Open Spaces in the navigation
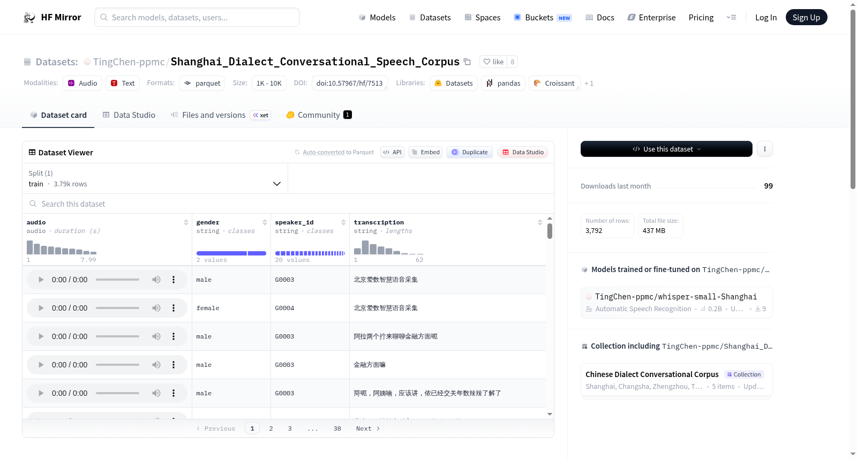This screenshot has height=459, width=857. pyautogui.click(x=483, y=18)
